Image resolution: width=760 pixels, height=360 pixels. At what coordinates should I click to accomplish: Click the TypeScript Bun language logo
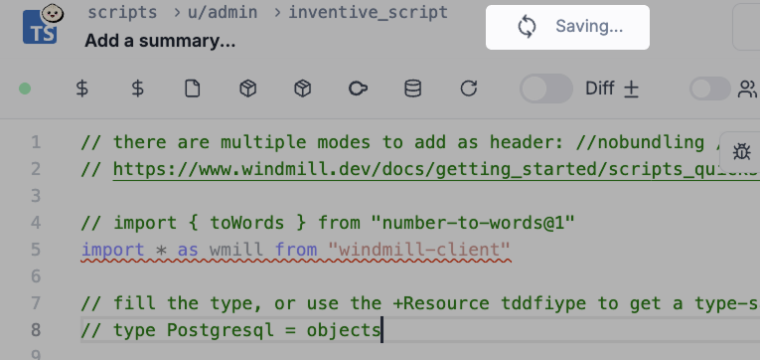pyautogui.click(x=43, y=25)
